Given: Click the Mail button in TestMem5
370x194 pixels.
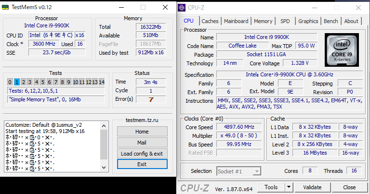Looking at the screenshot, I should (x=142, y=143).
